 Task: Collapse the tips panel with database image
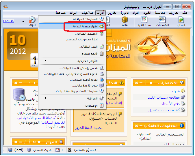(x=20, y=83)
